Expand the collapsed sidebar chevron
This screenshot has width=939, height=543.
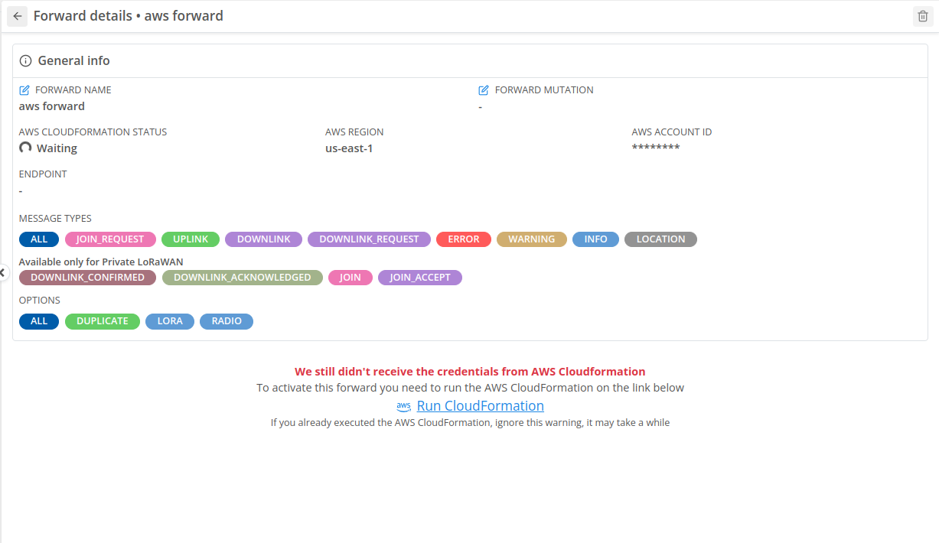[2, 272]
